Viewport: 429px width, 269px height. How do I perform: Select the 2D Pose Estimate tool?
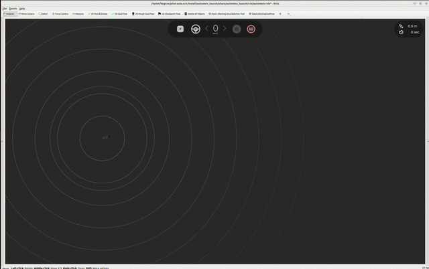pyautogui.click(x=98, y=13)
